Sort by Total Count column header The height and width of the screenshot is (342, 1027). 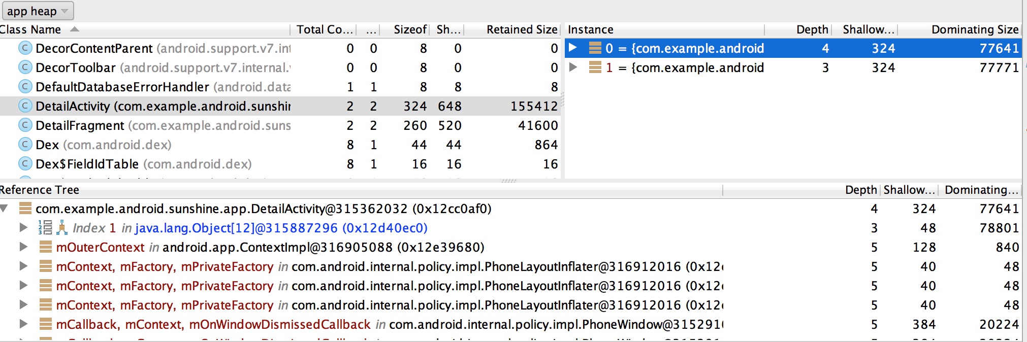[324, 29]
